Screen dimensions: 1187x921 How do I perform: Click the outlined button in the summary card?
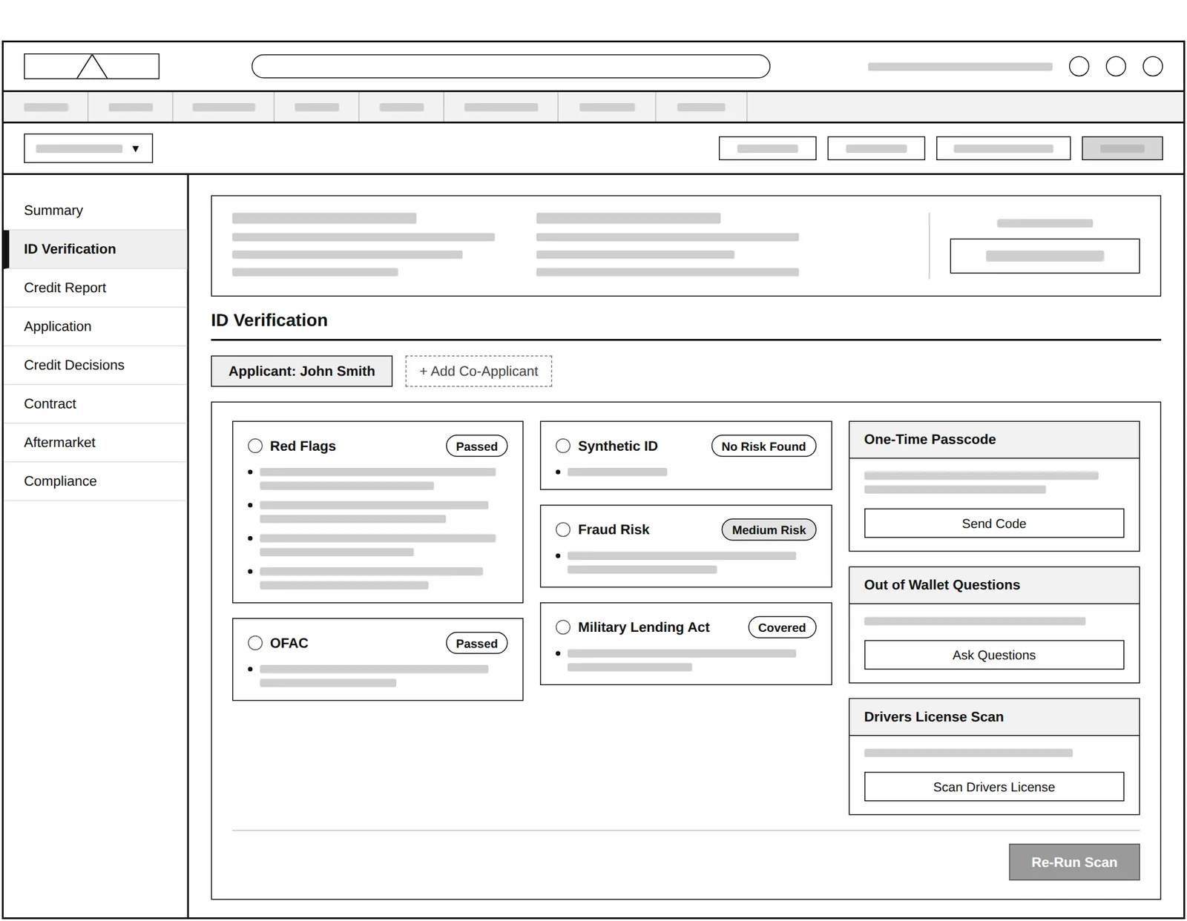[x=1045, y=256]
